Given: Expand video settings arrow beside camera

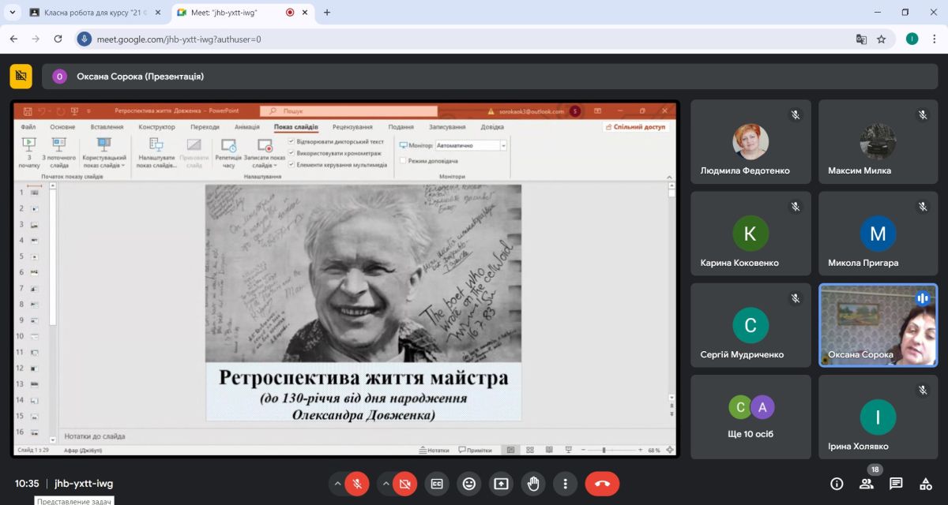Looking at the screenshot, I should click(x=386, y=484).
